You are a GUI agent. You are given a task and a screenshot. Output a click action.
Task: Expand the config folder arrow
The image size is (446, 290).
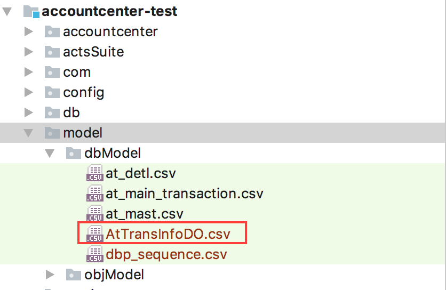[x=28, y=92]
